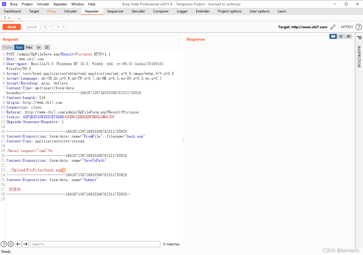363x255 pixels.
Task: Open the Repeater menu
Action: coord(60,4)
